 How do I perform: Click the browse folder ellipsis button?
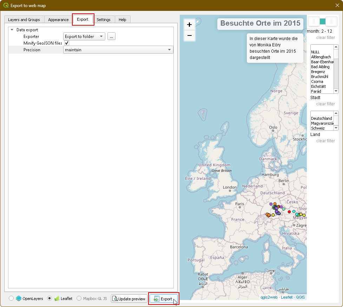pyautogui.click(x=111, y=37)
